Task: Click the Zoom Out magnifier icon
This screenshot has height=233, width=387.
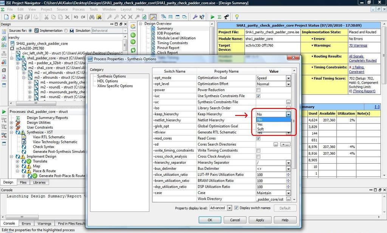Action: pos(116,17)
